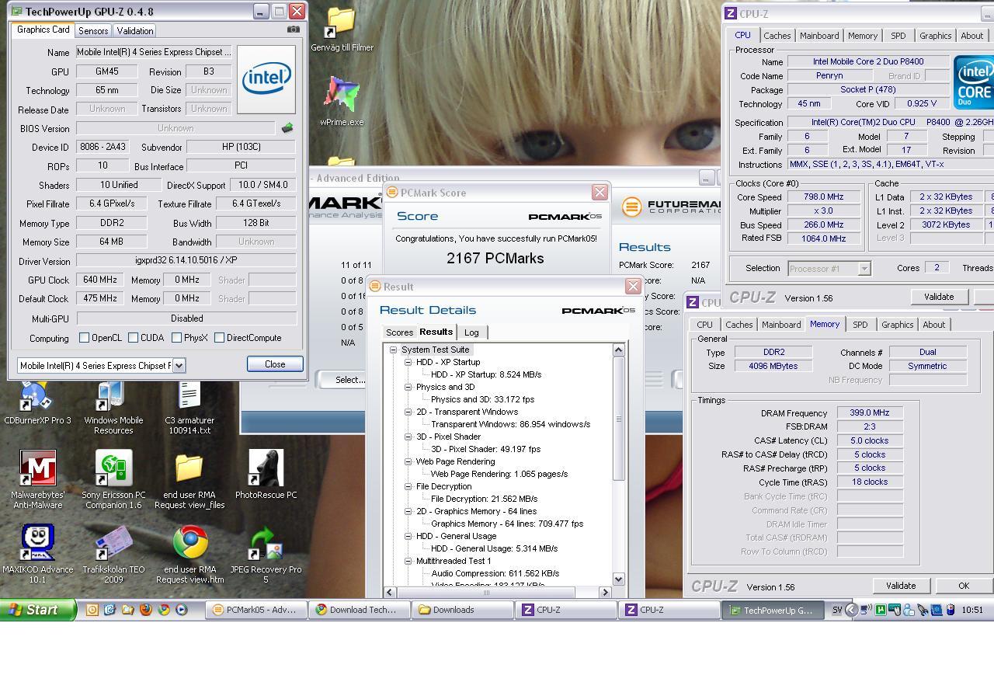Collapse the 3D - Pixel Shader node
The height and width of the screenshot is (689, 994).
pos(408,437)
